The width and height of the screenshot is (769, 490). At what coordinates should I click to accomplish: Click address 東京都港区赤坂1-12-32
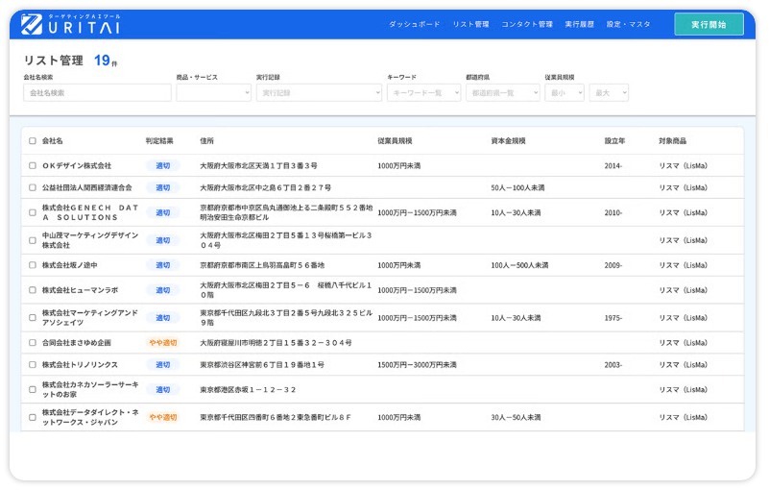click(x=248, y=390)
